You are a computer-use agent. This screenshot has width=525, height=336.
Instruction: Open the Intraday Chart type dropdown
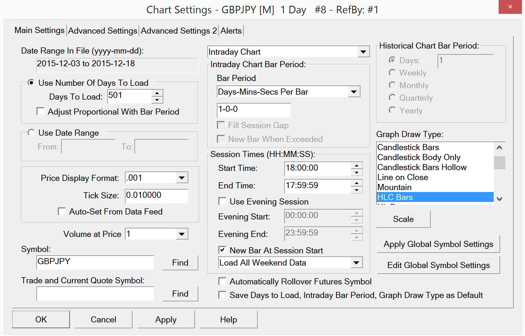tap(363, 52)
